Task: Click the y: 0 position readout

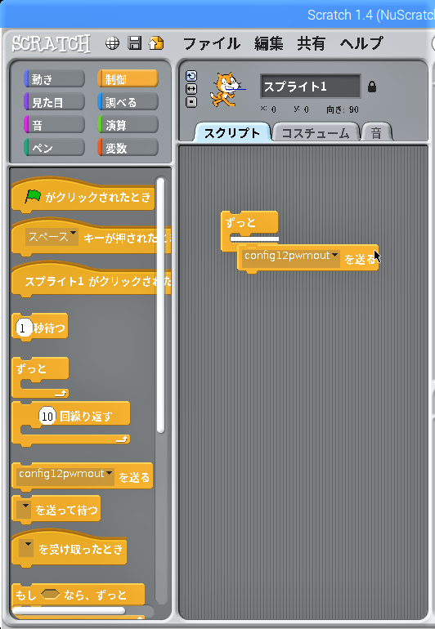Action: (x=301, y=109)
